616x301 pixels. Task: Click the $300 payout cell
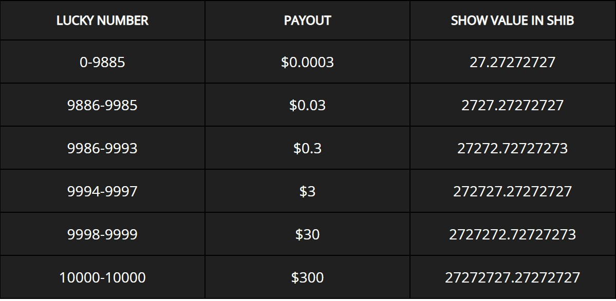tap(307, 277)
